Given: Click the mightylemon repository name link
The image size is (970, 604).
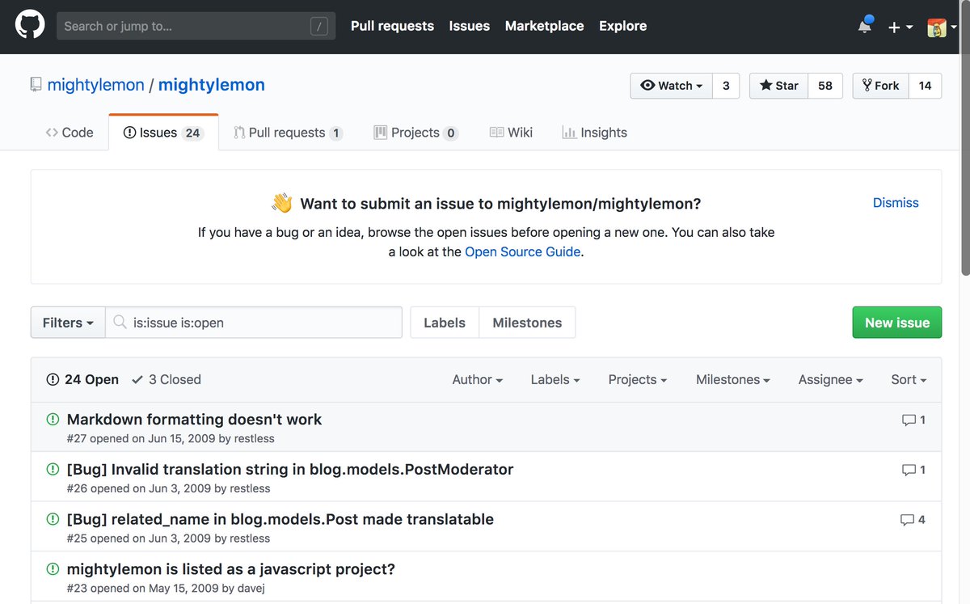Looking at the screenshot, I should [x=212, y=85].
